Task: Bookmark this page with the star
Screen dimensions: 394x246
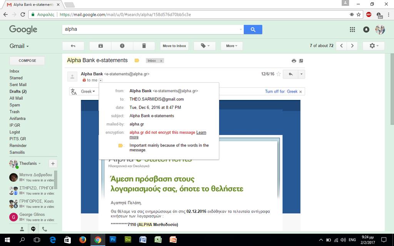Action: click(359, 15)
